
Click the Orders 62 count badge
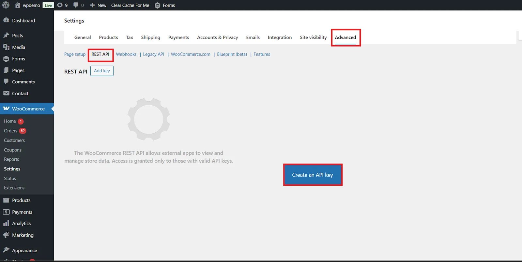click(x=23, y=131)
